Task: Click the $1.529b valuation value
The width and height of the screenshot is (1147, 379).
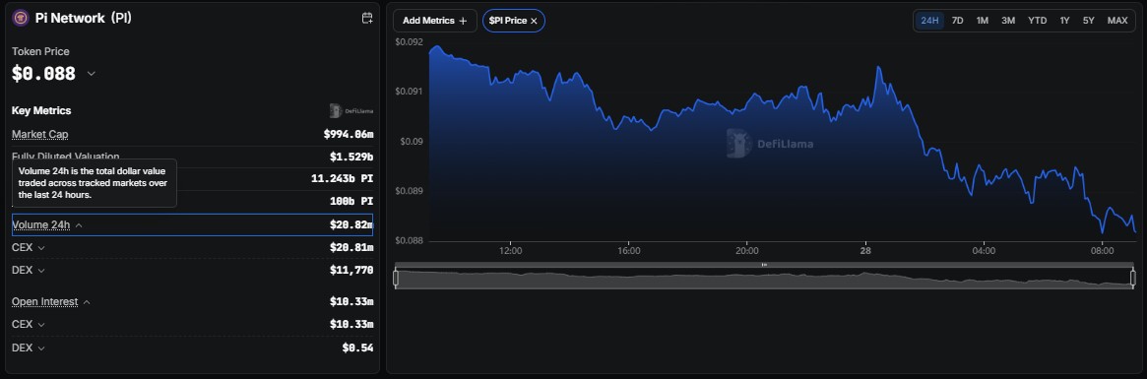Action: [x=351, y=157]
